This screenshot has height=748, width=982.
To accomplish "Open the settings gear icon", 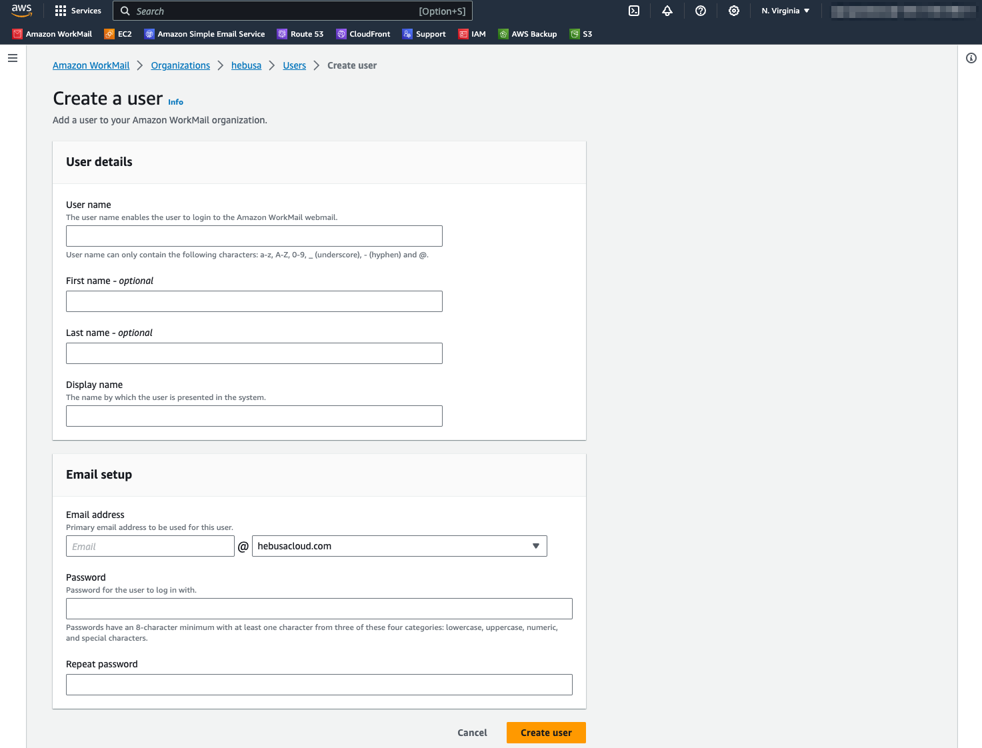I will click(x=733, y=11).
